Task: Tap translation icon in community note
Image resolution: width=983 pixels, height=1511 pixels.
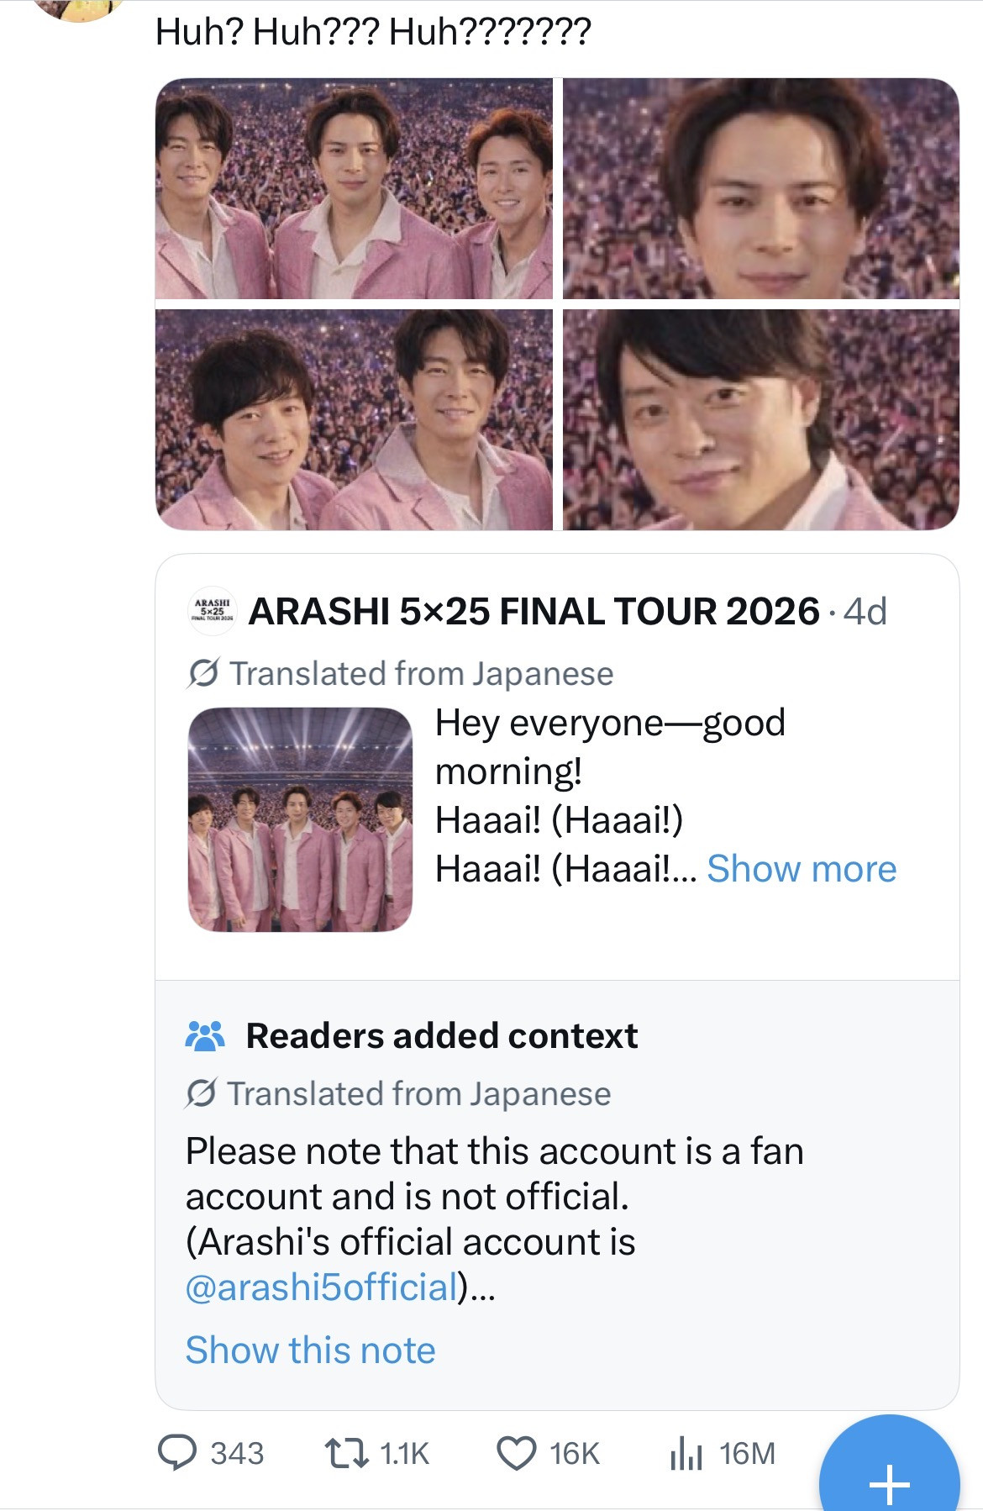Action: pos(202,1093)
